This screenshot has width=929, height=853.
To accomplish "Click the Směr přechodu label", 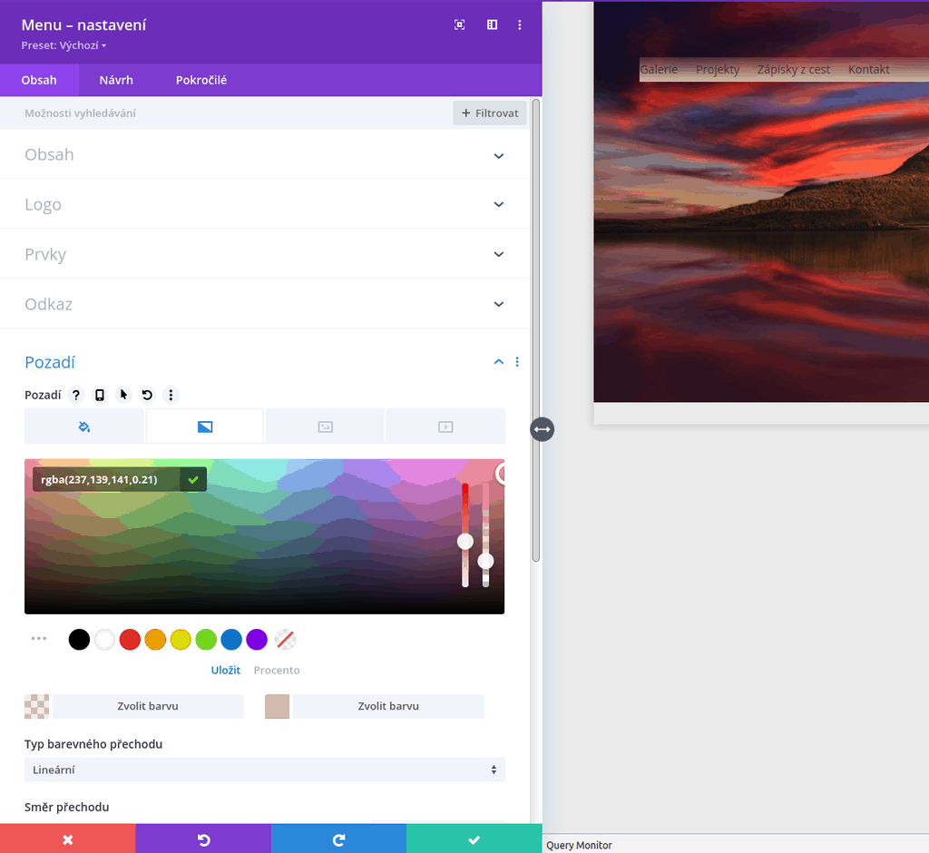I will click(x=66, y=807).
